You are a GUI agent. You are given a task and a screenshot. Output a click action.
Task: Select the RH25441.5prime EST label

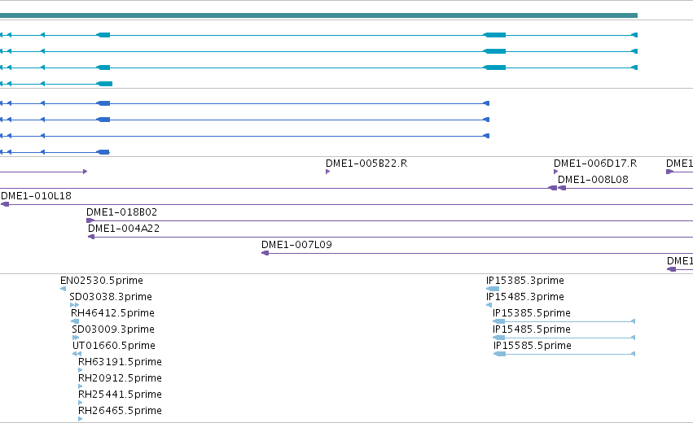point(120,395)
